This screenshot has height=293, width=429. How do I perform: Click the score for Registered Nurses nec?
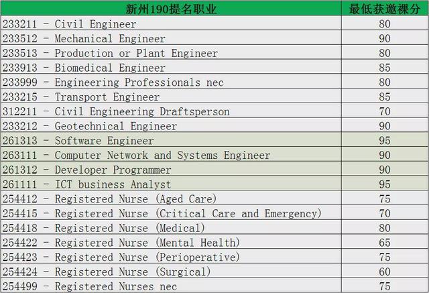click(384, 286)
